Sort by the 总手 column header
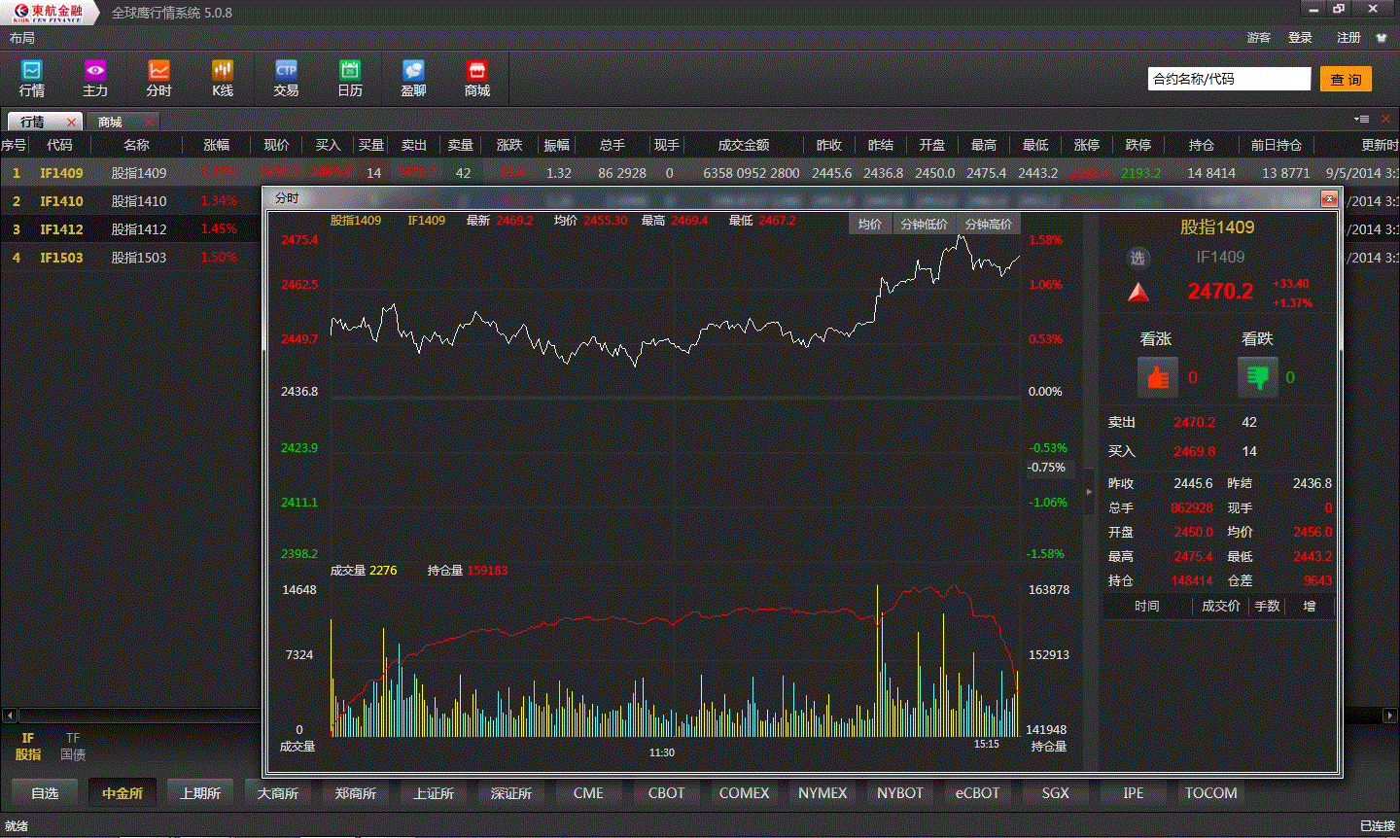1400x838 pixels. point(612,145)
